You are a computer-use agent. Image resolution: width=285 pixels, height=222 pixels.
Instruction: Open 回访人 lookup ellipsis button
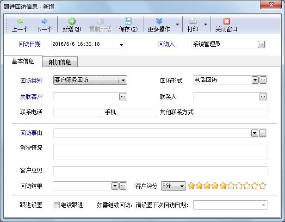[x=261, y=44]
